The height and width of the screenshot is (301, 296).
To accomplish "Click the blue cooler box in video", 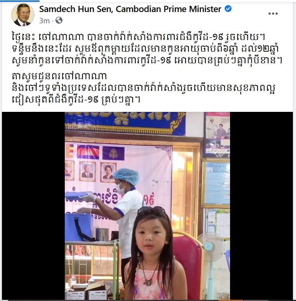I will click(x=79, y=227).
